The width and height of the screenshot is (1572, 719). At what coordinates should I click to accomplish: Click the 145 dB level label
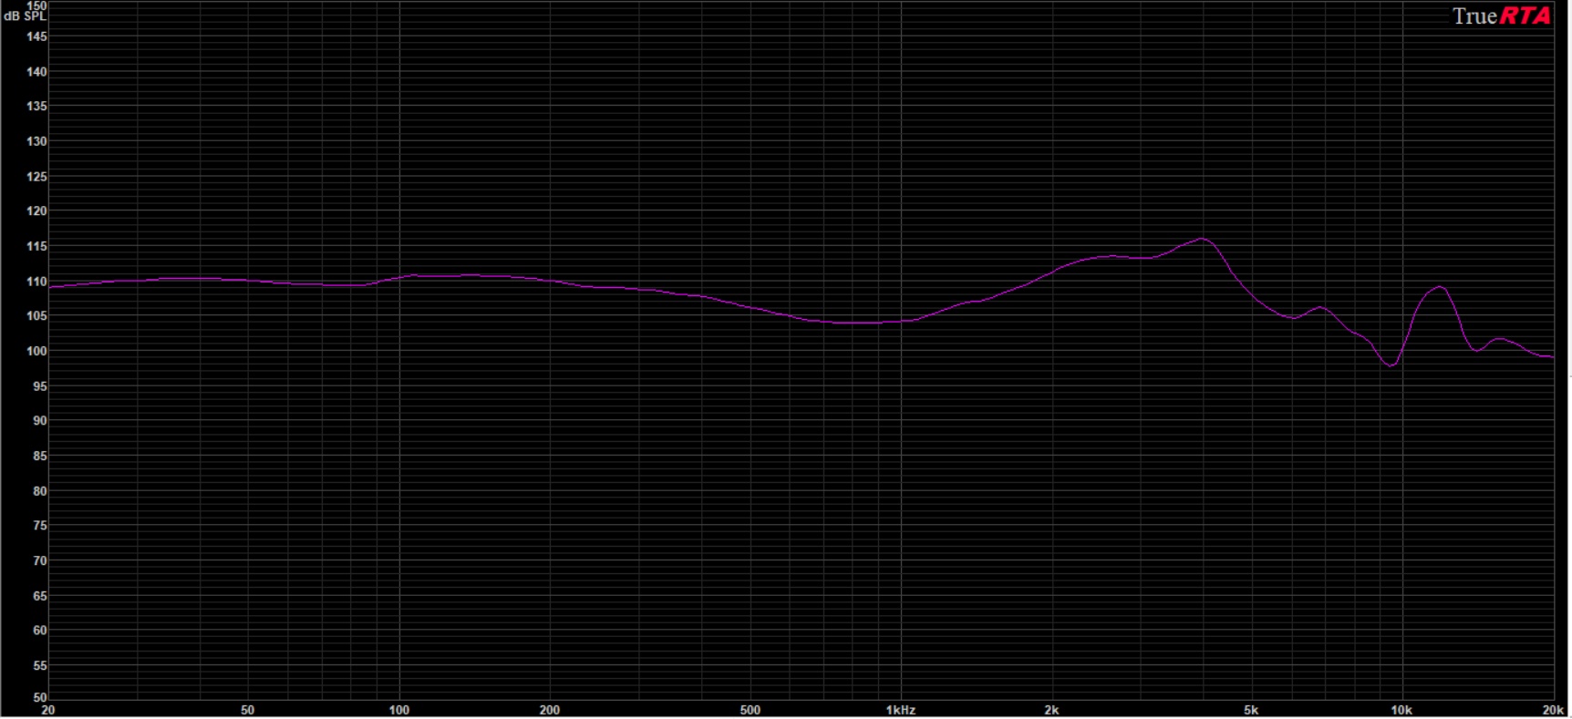36,37
